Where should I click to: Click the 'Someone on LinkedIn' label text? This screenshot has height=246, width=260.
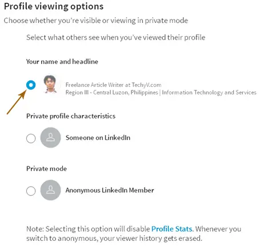coord(98,138)
